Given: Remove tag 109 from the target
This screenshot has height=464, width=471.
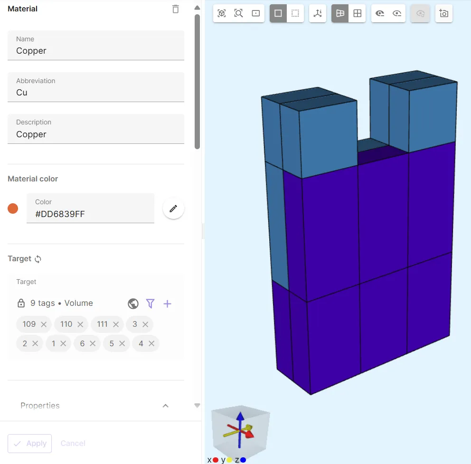Looking at the screenshot, I should (44, 324).
